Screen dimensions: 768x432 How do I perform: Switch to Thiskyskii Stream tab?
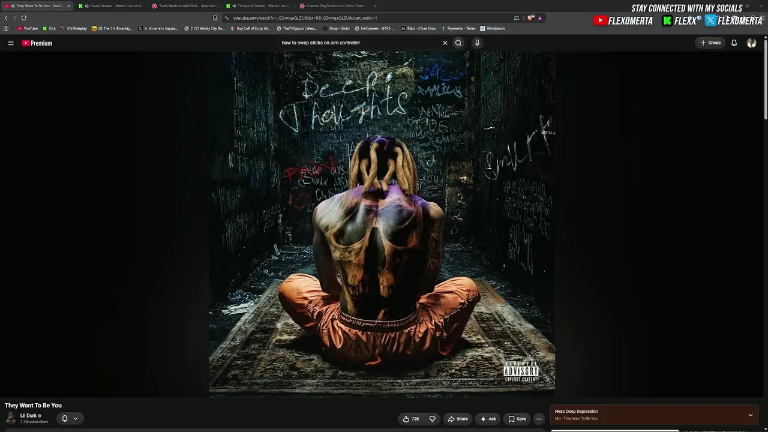[x=259, y=6]
